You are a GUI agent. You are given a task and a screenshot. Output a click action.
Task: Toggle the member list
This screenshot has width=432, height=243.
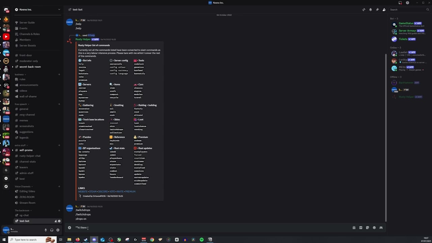384,9
